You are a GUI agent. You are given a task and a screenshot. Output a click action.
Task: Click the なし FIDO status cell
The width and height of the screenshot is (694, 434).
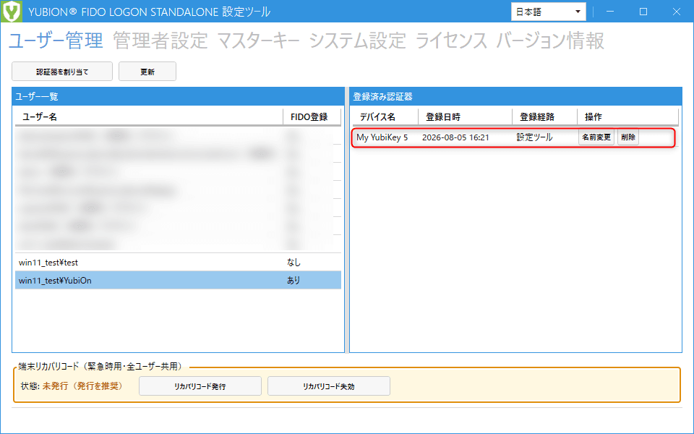point(294,263)
